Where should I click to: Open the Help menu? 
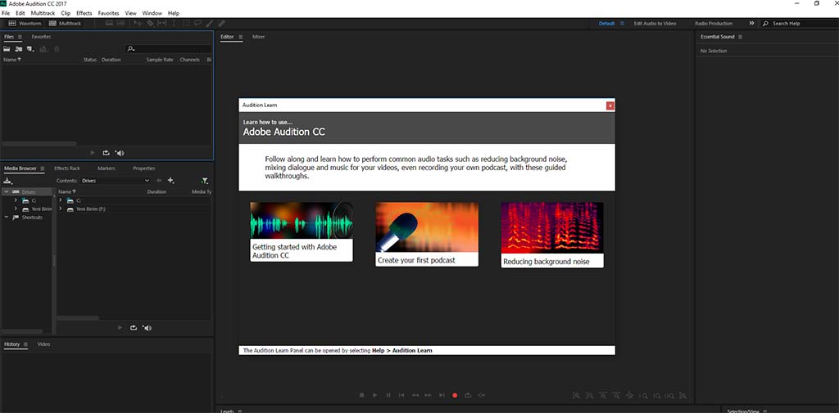[x=174, y=13]
